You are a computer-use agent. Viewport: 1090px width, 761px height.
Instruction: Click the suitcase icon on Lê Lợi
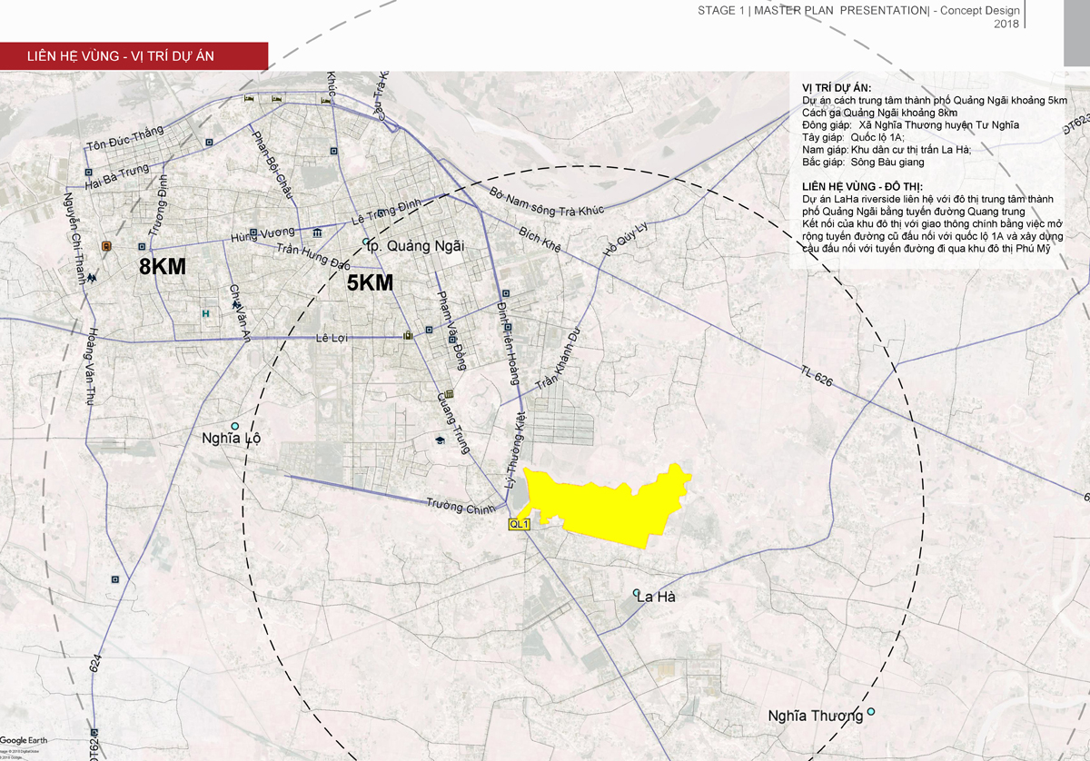[x=408, y=336]
